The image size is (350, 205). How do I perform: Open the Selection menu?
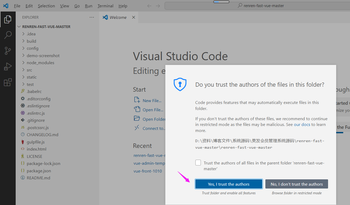pyautogui.click(x=46, y=6)
